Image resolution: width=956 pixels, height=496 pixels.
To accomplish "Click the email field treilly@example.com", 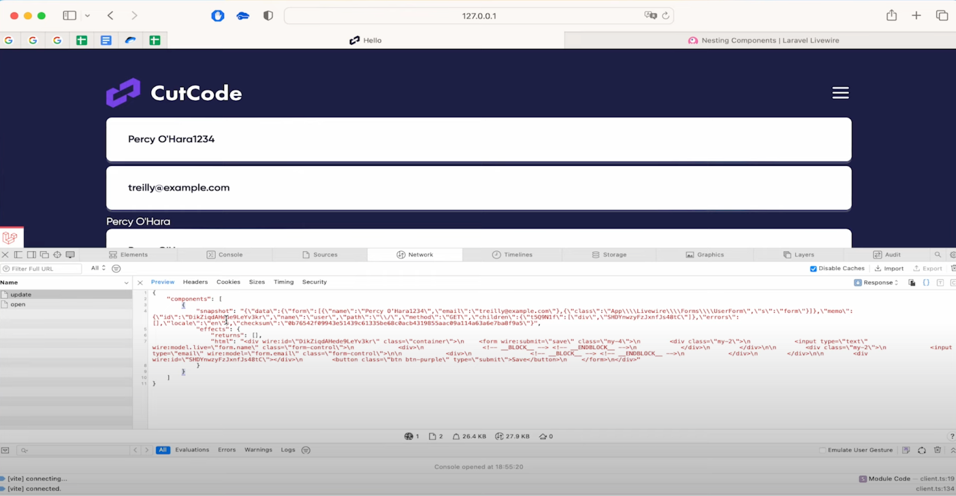I will pos(479,187).
